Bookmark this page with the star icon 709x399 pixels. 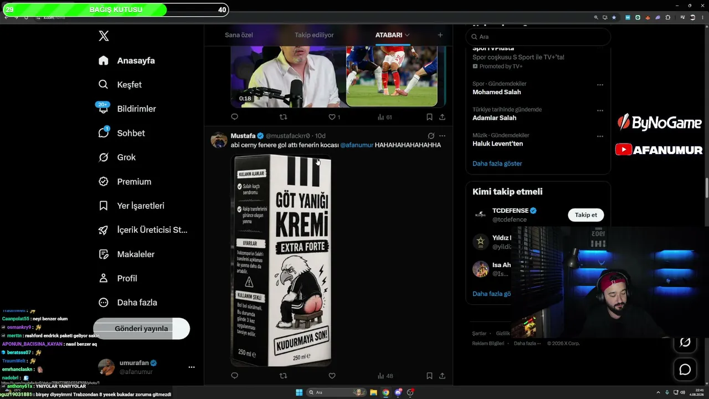coord(614,17)
